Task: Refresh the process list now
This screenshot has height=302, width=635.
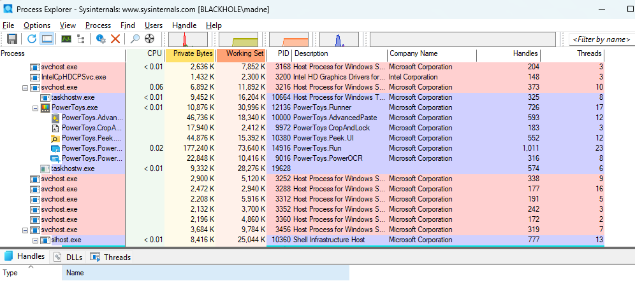Action: (x=32, y=39)
